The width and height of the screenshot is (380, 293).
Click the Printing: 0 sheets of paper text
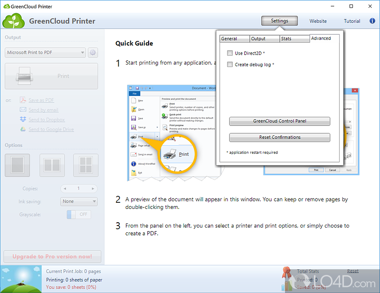(74, 280)
